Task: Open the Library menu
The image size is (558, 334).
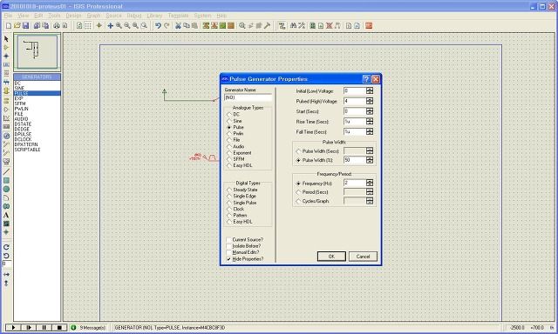Action: tap(154, 16)
